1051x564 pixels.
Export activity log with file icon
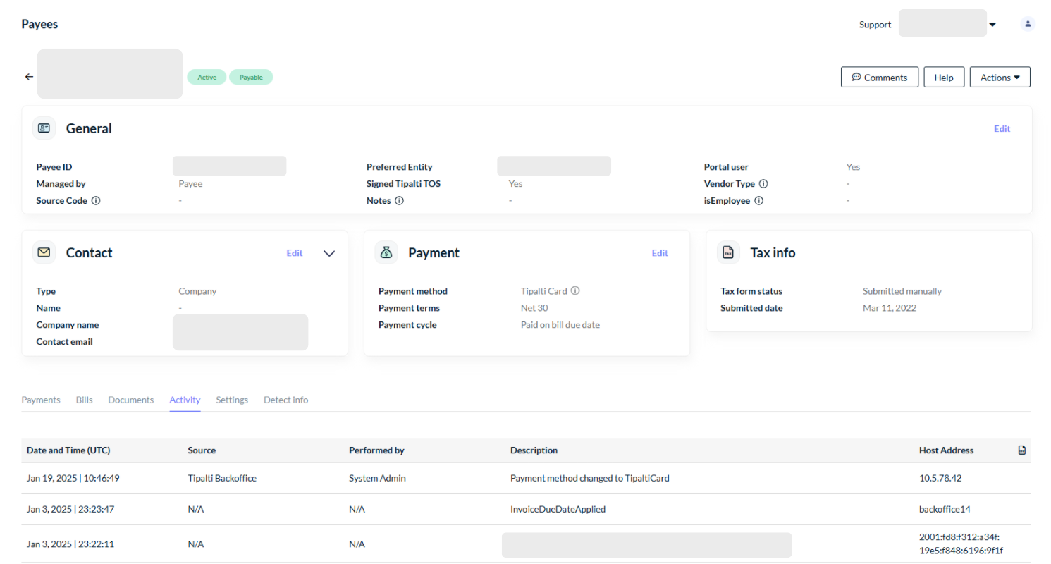1022,450
